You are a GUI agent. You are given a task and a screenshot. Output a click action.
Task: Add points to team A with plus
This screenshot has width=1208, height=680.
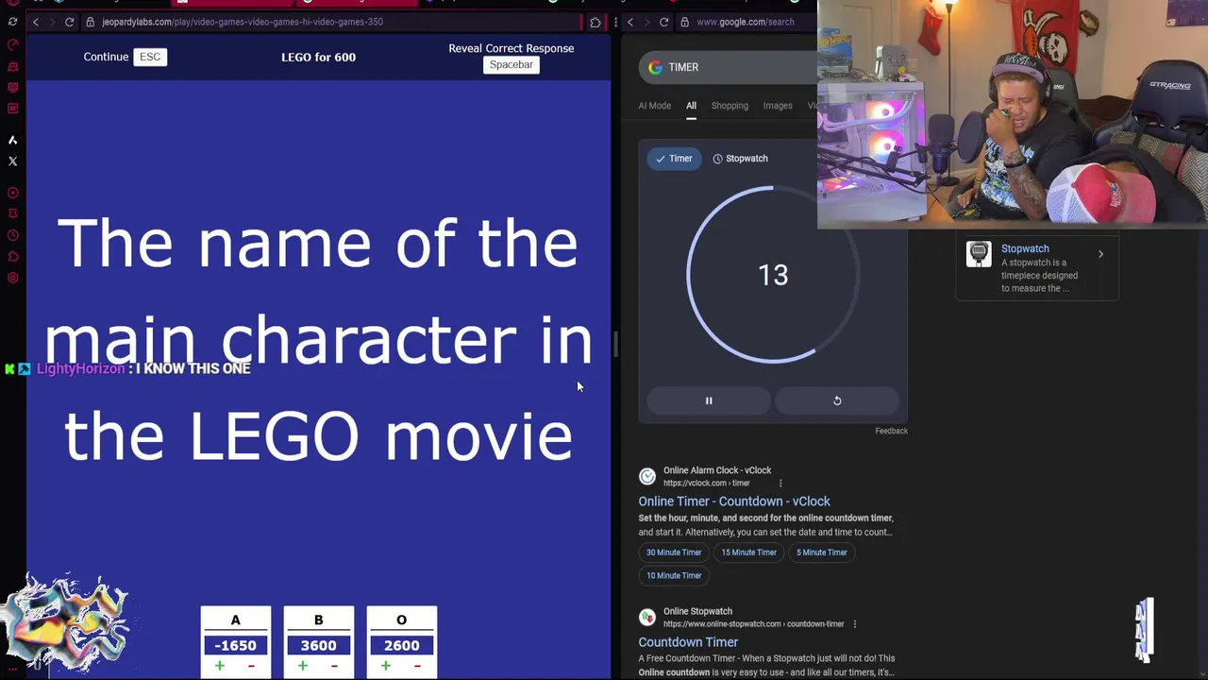click(x=220, y=666)
